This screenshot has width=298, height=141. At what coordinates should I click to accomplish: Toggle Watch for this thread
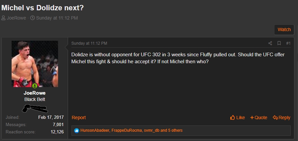pos(284,29)
